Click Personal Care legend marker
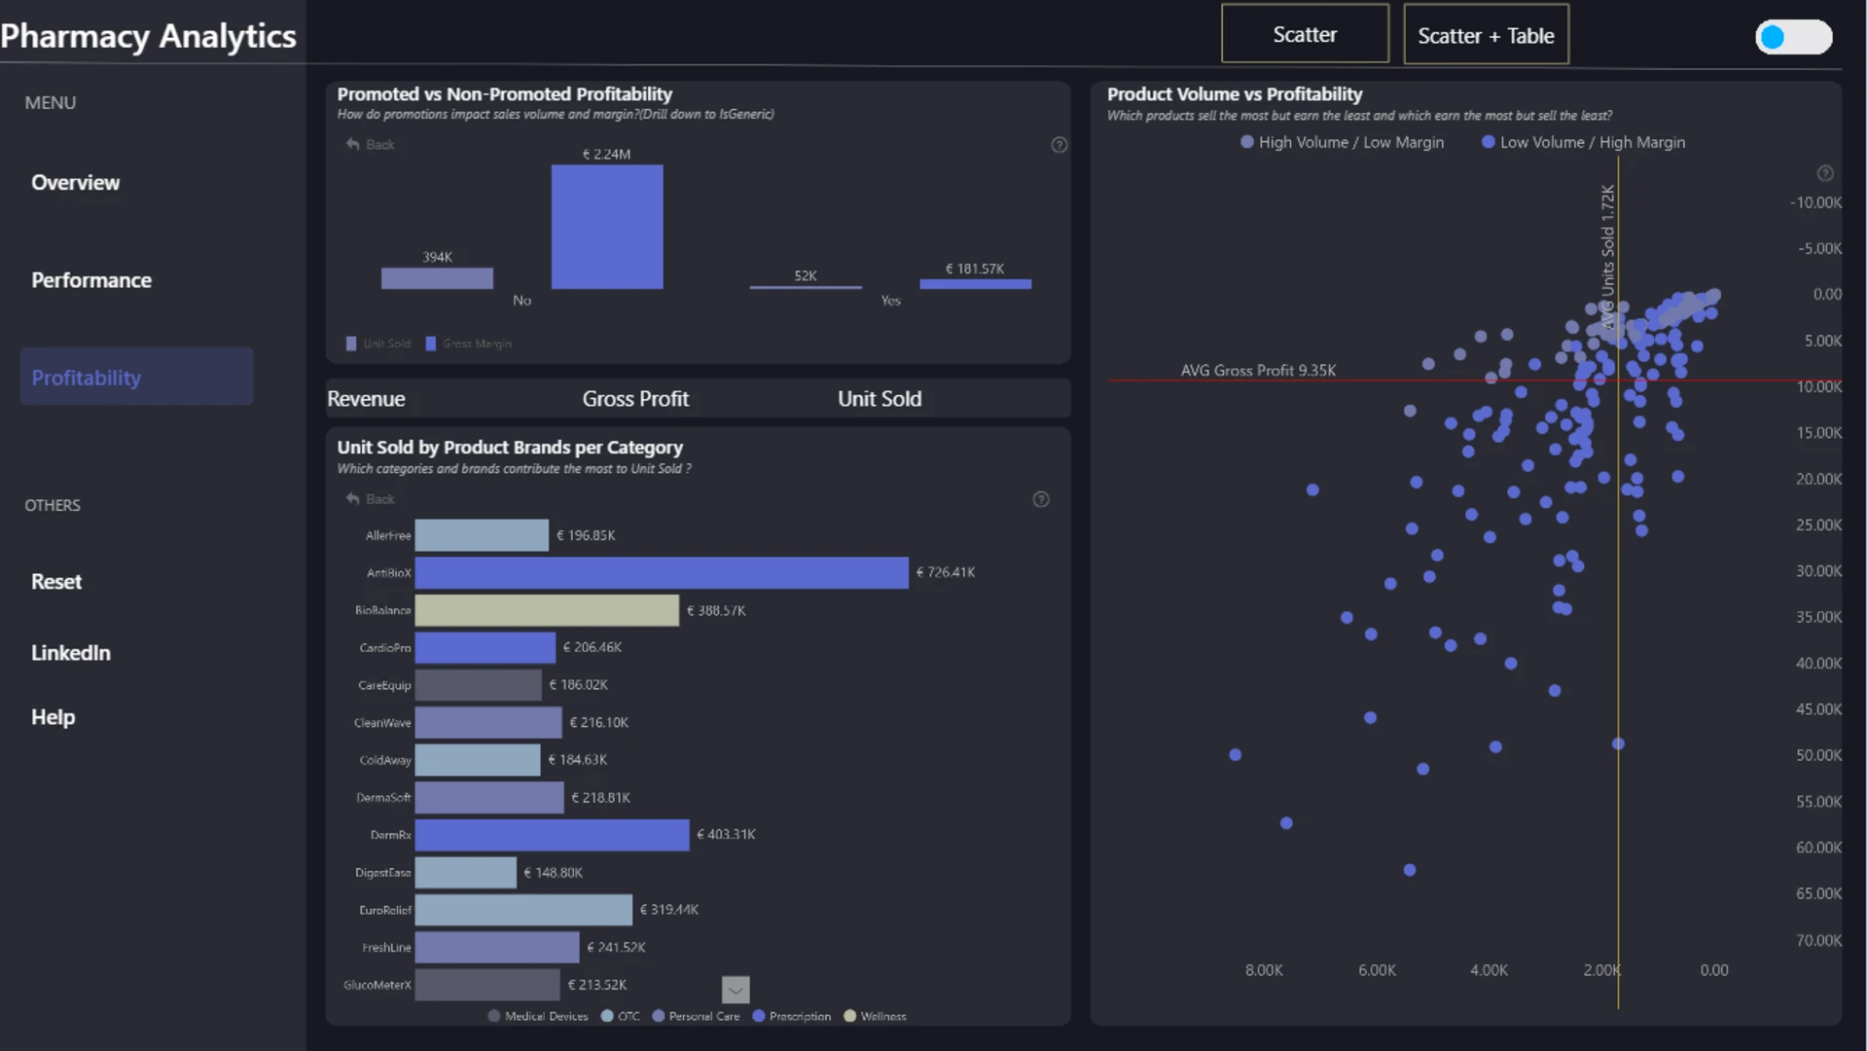The height and width of the screenshot is (1051, 1868). tap(659, 1016)
